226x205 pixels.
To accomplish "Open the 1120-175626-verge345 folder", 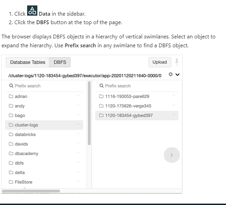I will (128, 106).
